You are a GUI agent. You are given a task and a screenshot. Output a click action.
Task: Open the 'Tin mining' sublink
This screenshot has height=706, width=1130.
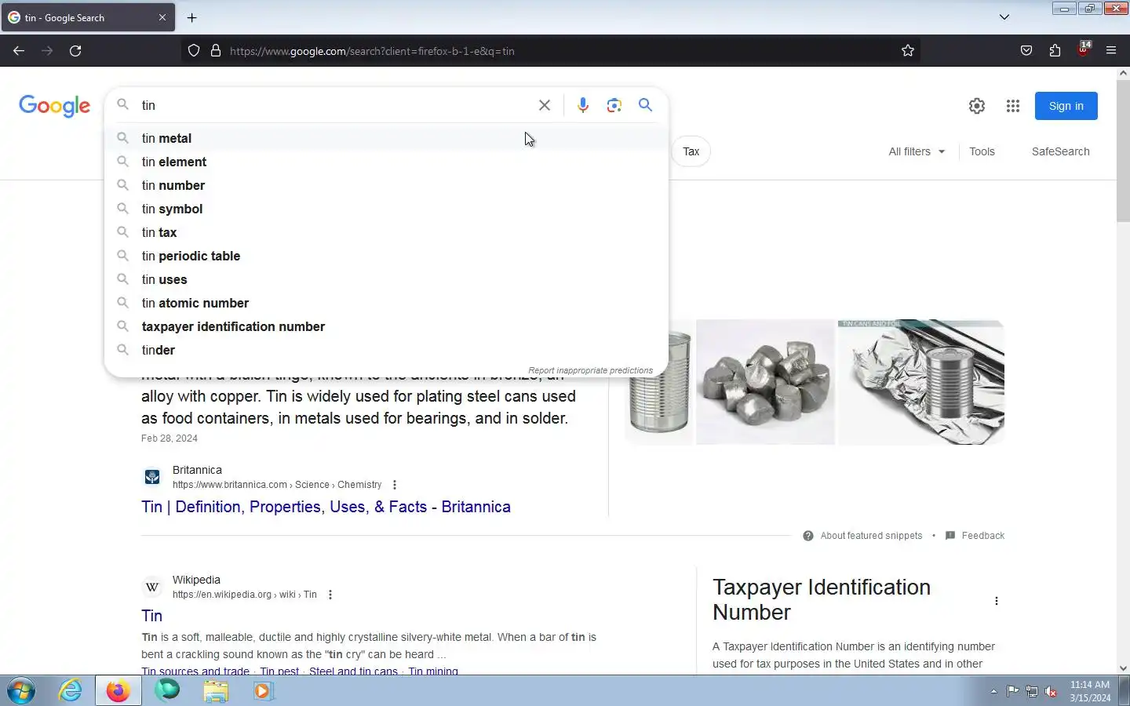click(x=433, y=671)
